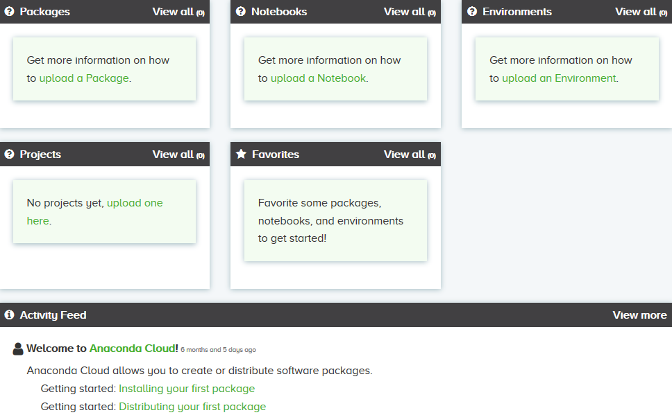672x415 pixels.
Task: Open View all for Projects
Action: 178,154
